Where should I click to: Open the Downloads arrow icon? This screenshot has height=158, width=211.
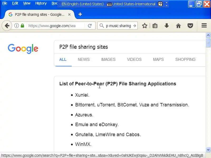point(167,26)
